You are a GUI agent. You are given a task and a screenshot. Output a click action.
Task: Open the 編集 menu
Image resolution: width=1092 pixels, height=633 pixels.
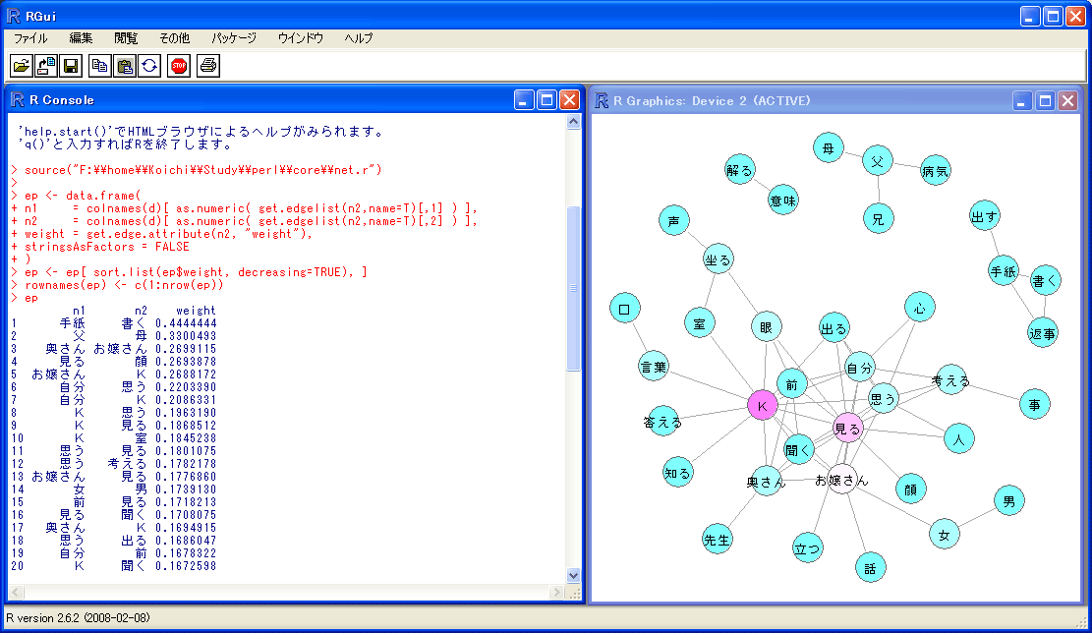79,37
